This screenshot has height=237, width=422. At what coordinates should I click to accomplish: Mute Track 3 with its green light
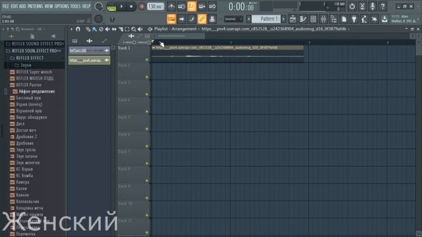(x=147, y=94)
